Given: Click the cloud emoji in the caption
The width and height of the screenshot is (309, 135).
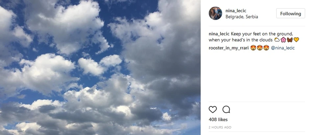Looking at the screenshot, I should 277,40.
